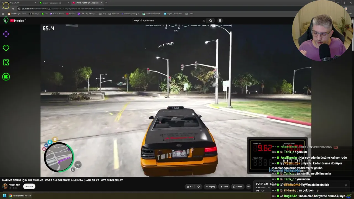This screenshot has height=199, width=354.
Task: Start voice search with microphone icon
Action: tap(220, 20)
